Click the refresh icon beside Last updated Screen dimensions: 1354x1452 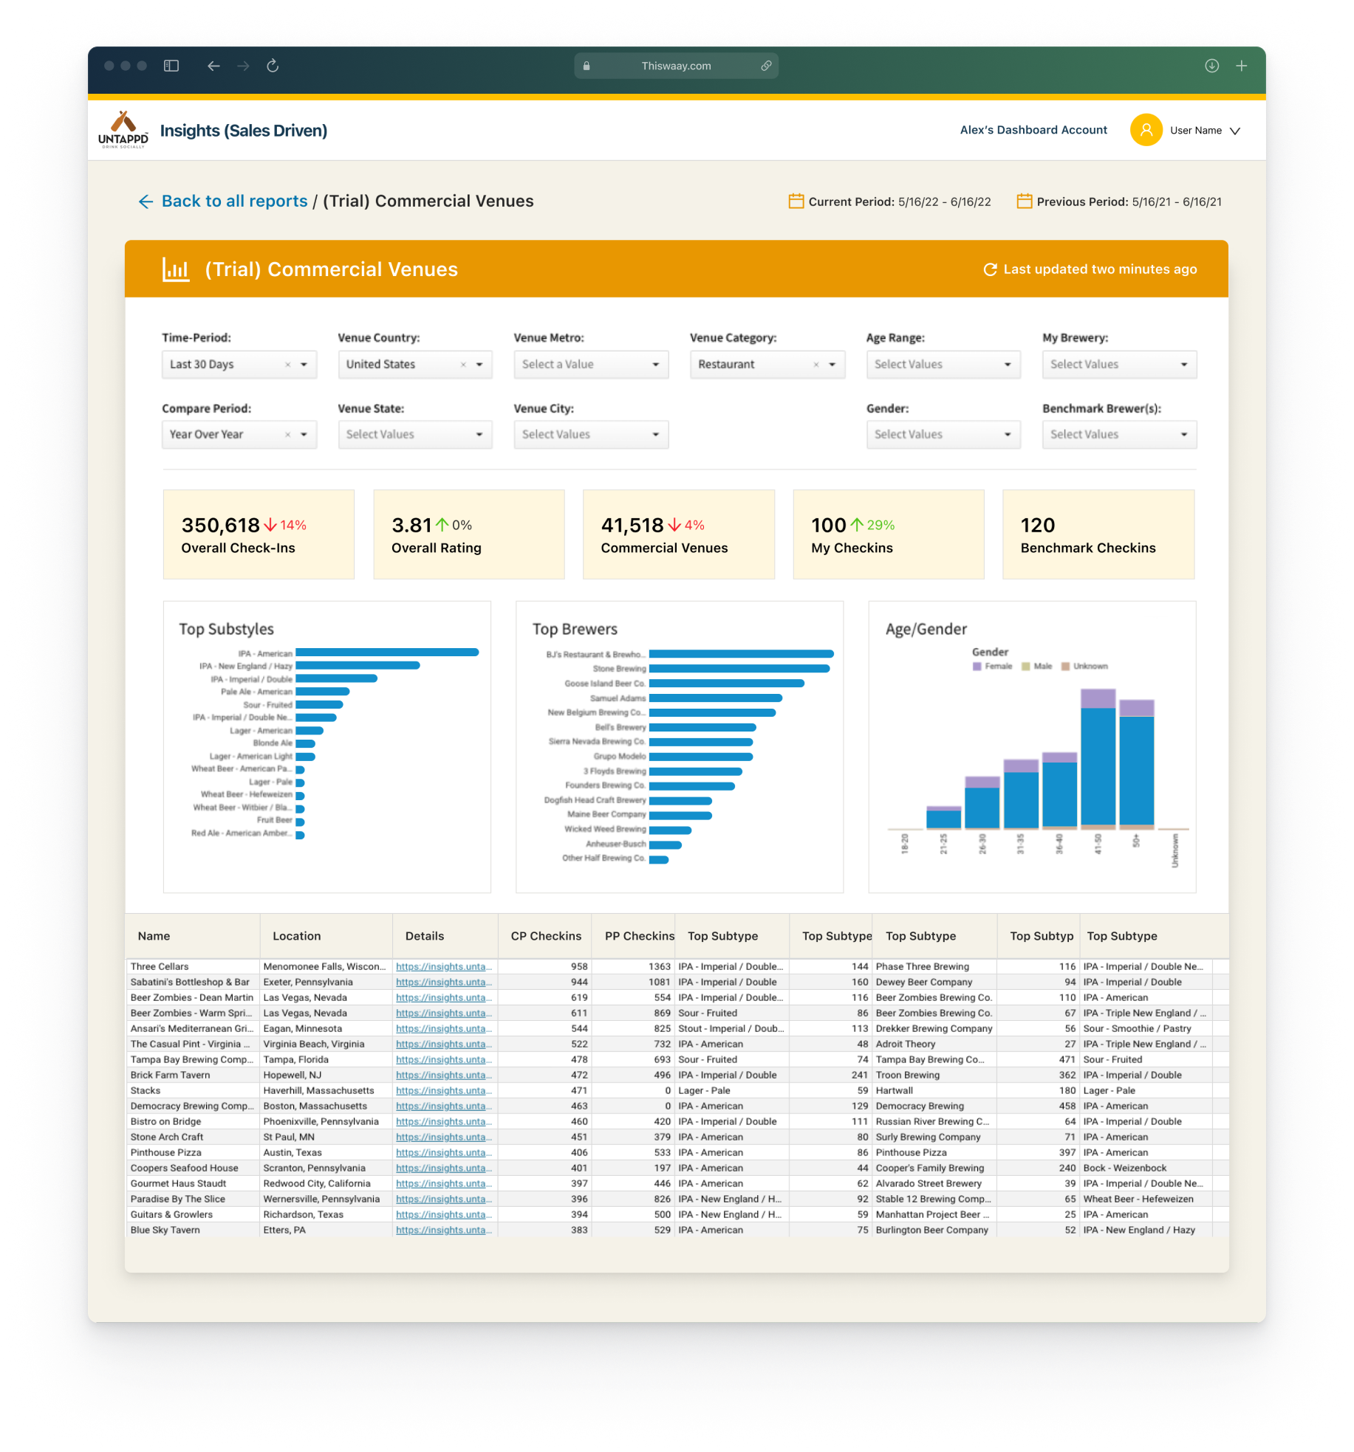click(990, 269)
